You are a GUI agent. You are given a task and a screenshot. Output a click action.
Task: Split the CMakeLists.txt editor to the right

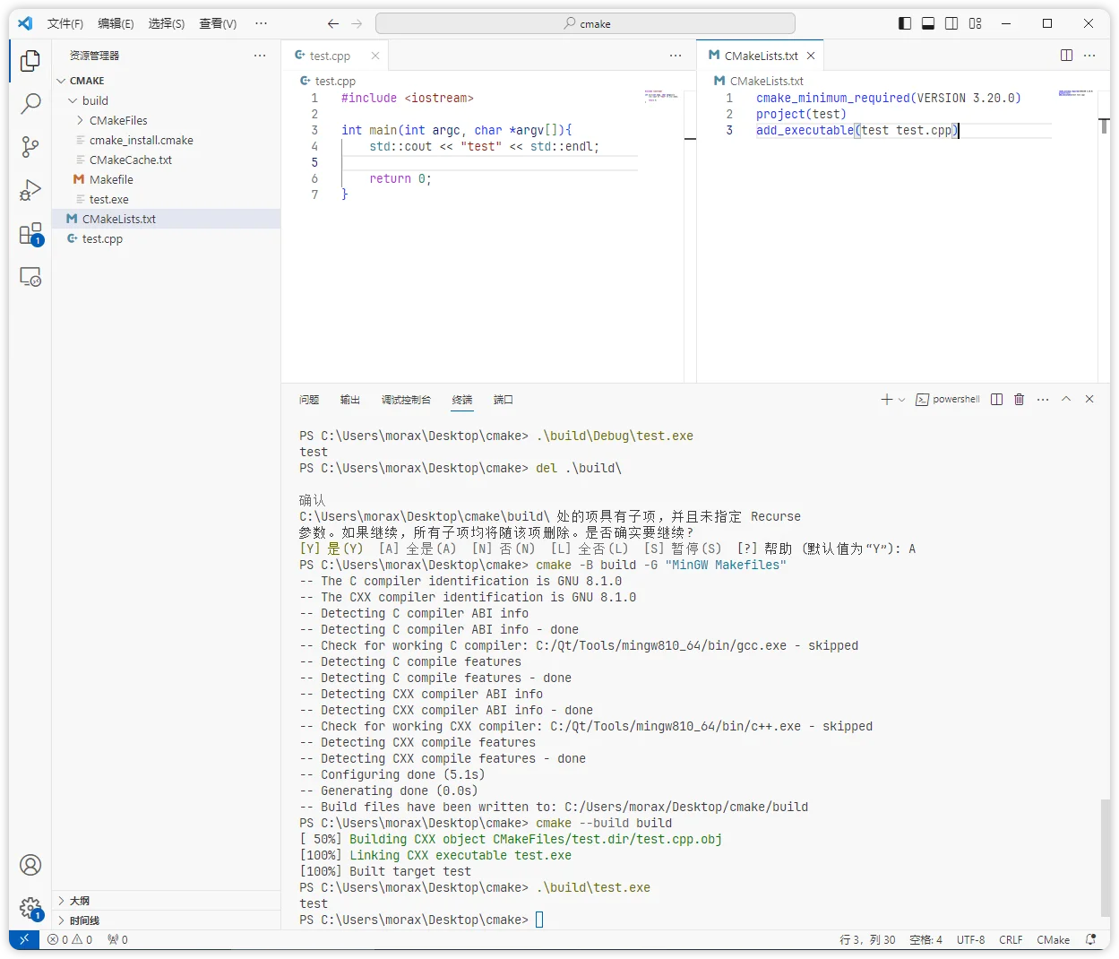click(1066, 56)
